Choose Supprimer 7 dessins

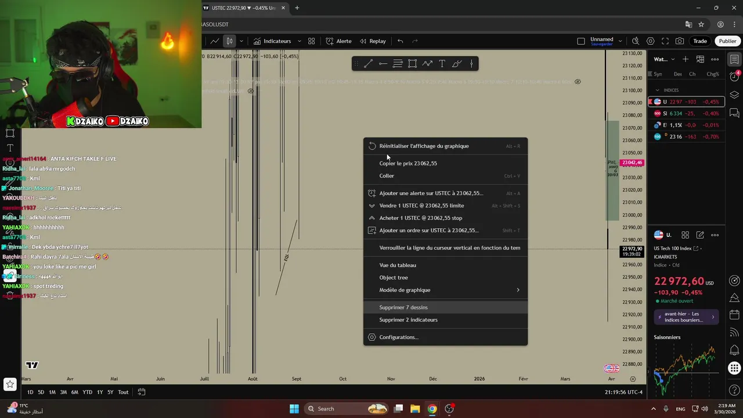tap(445, 307)
